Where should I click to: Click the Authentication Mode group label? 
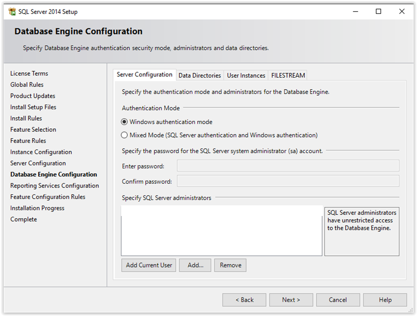pos(151,108)
